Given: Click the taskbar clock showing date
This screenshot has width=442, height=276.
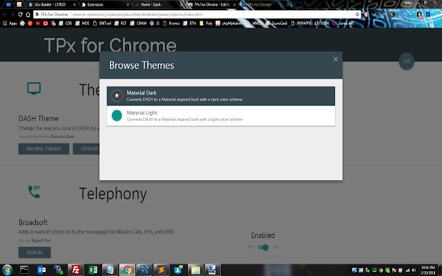Looking at the screenshot, I should [427, 270].
